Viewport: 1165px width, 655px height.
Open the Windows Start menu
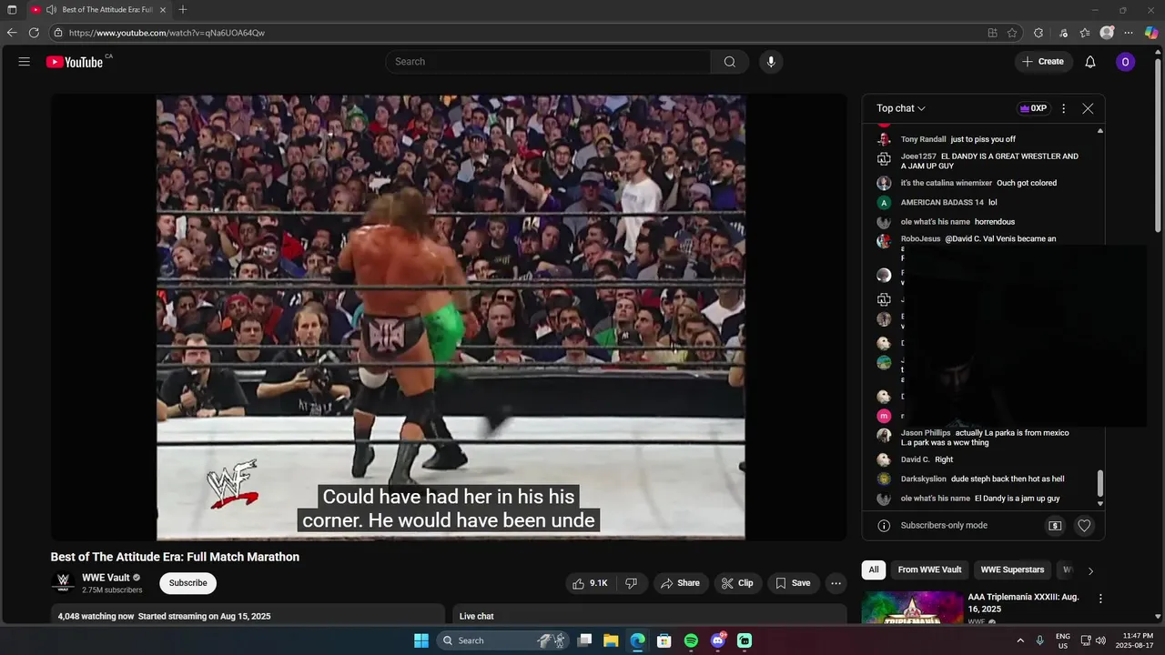(421, 640)
